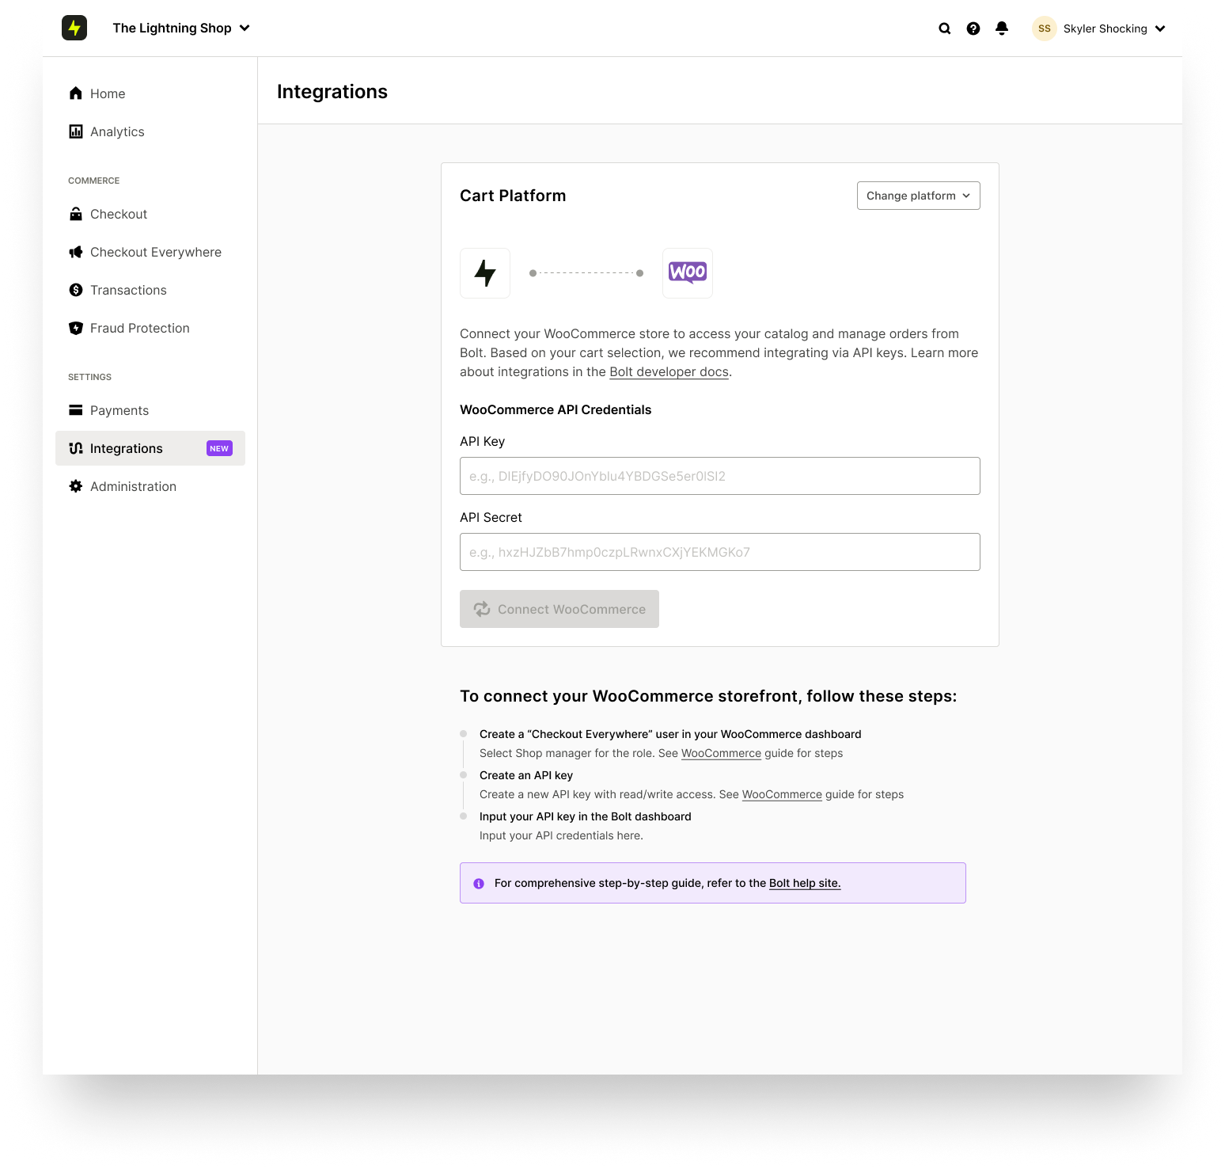Select Integrations menu item
This screenshot has width=1225, height=1168.
150,448
